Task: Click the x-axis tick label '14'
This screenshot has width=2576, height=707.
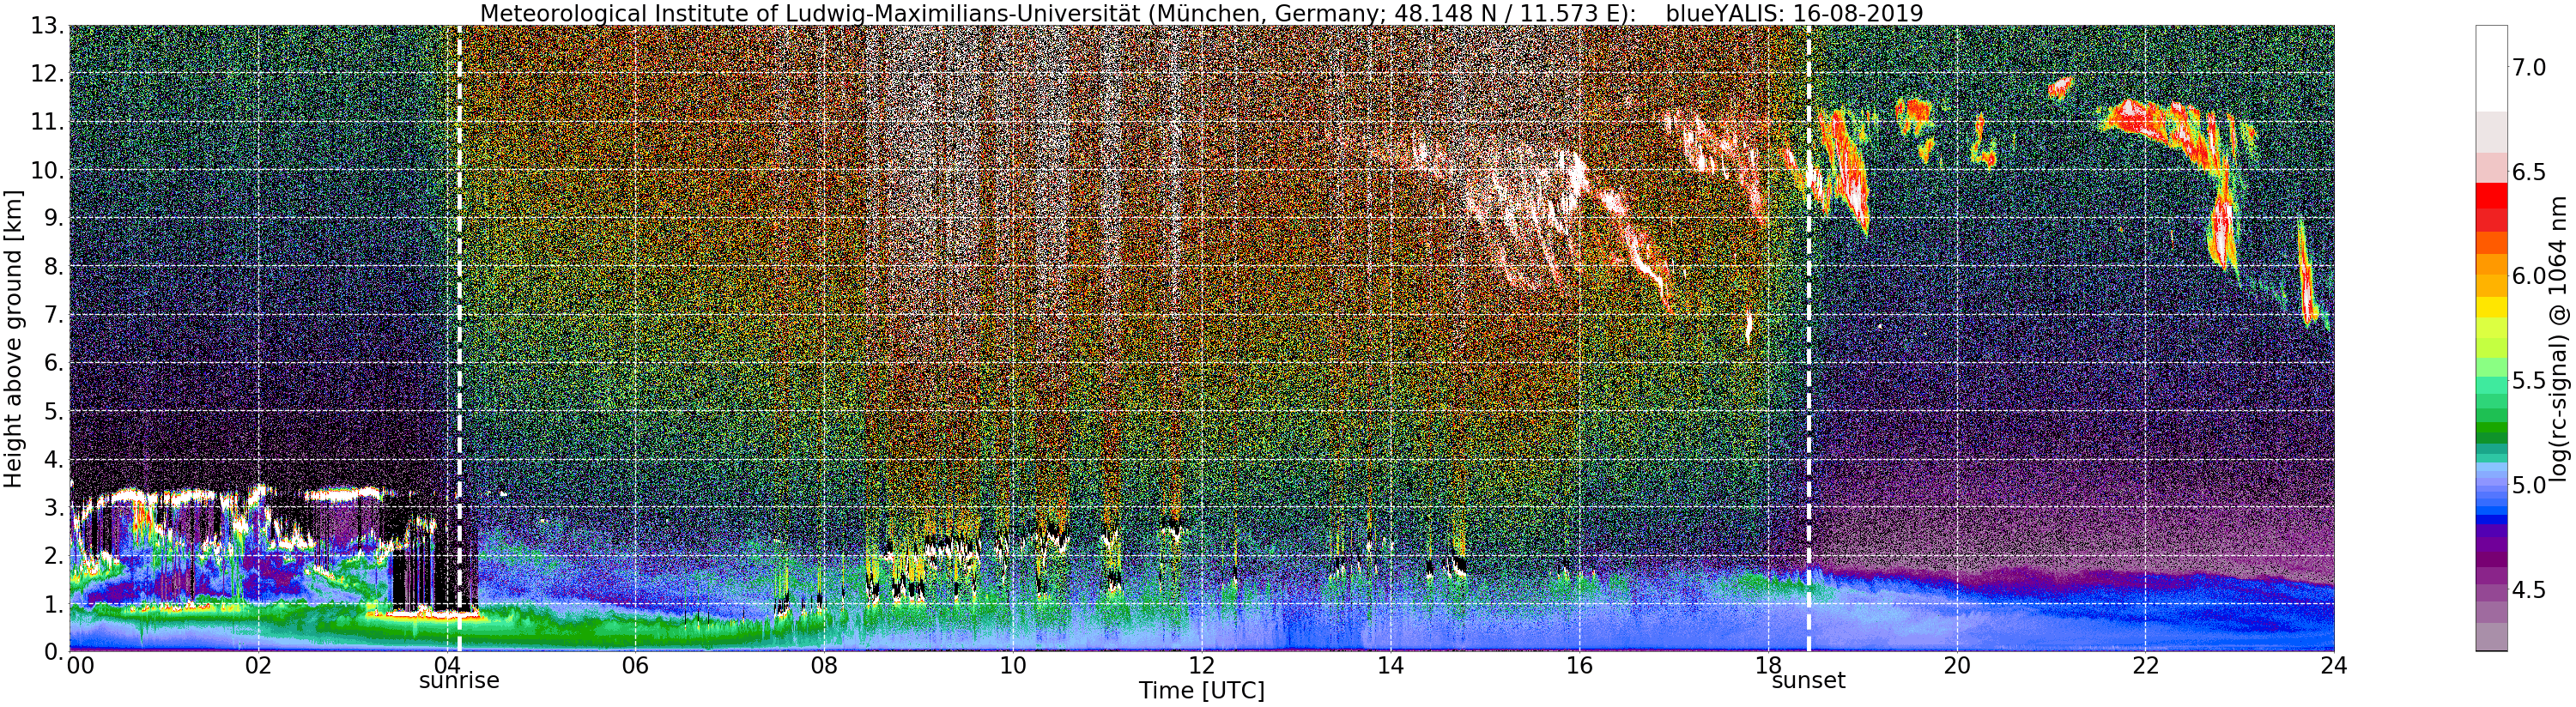Action: 1390,665
